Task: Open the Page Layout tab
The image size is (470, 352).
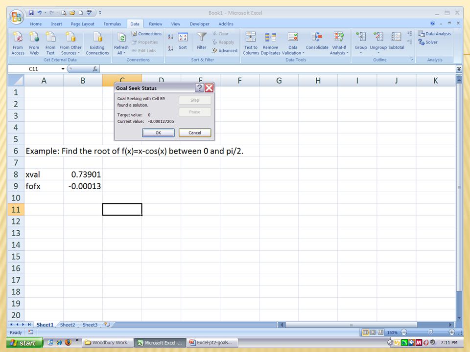Action: click(x=82, y=24)
